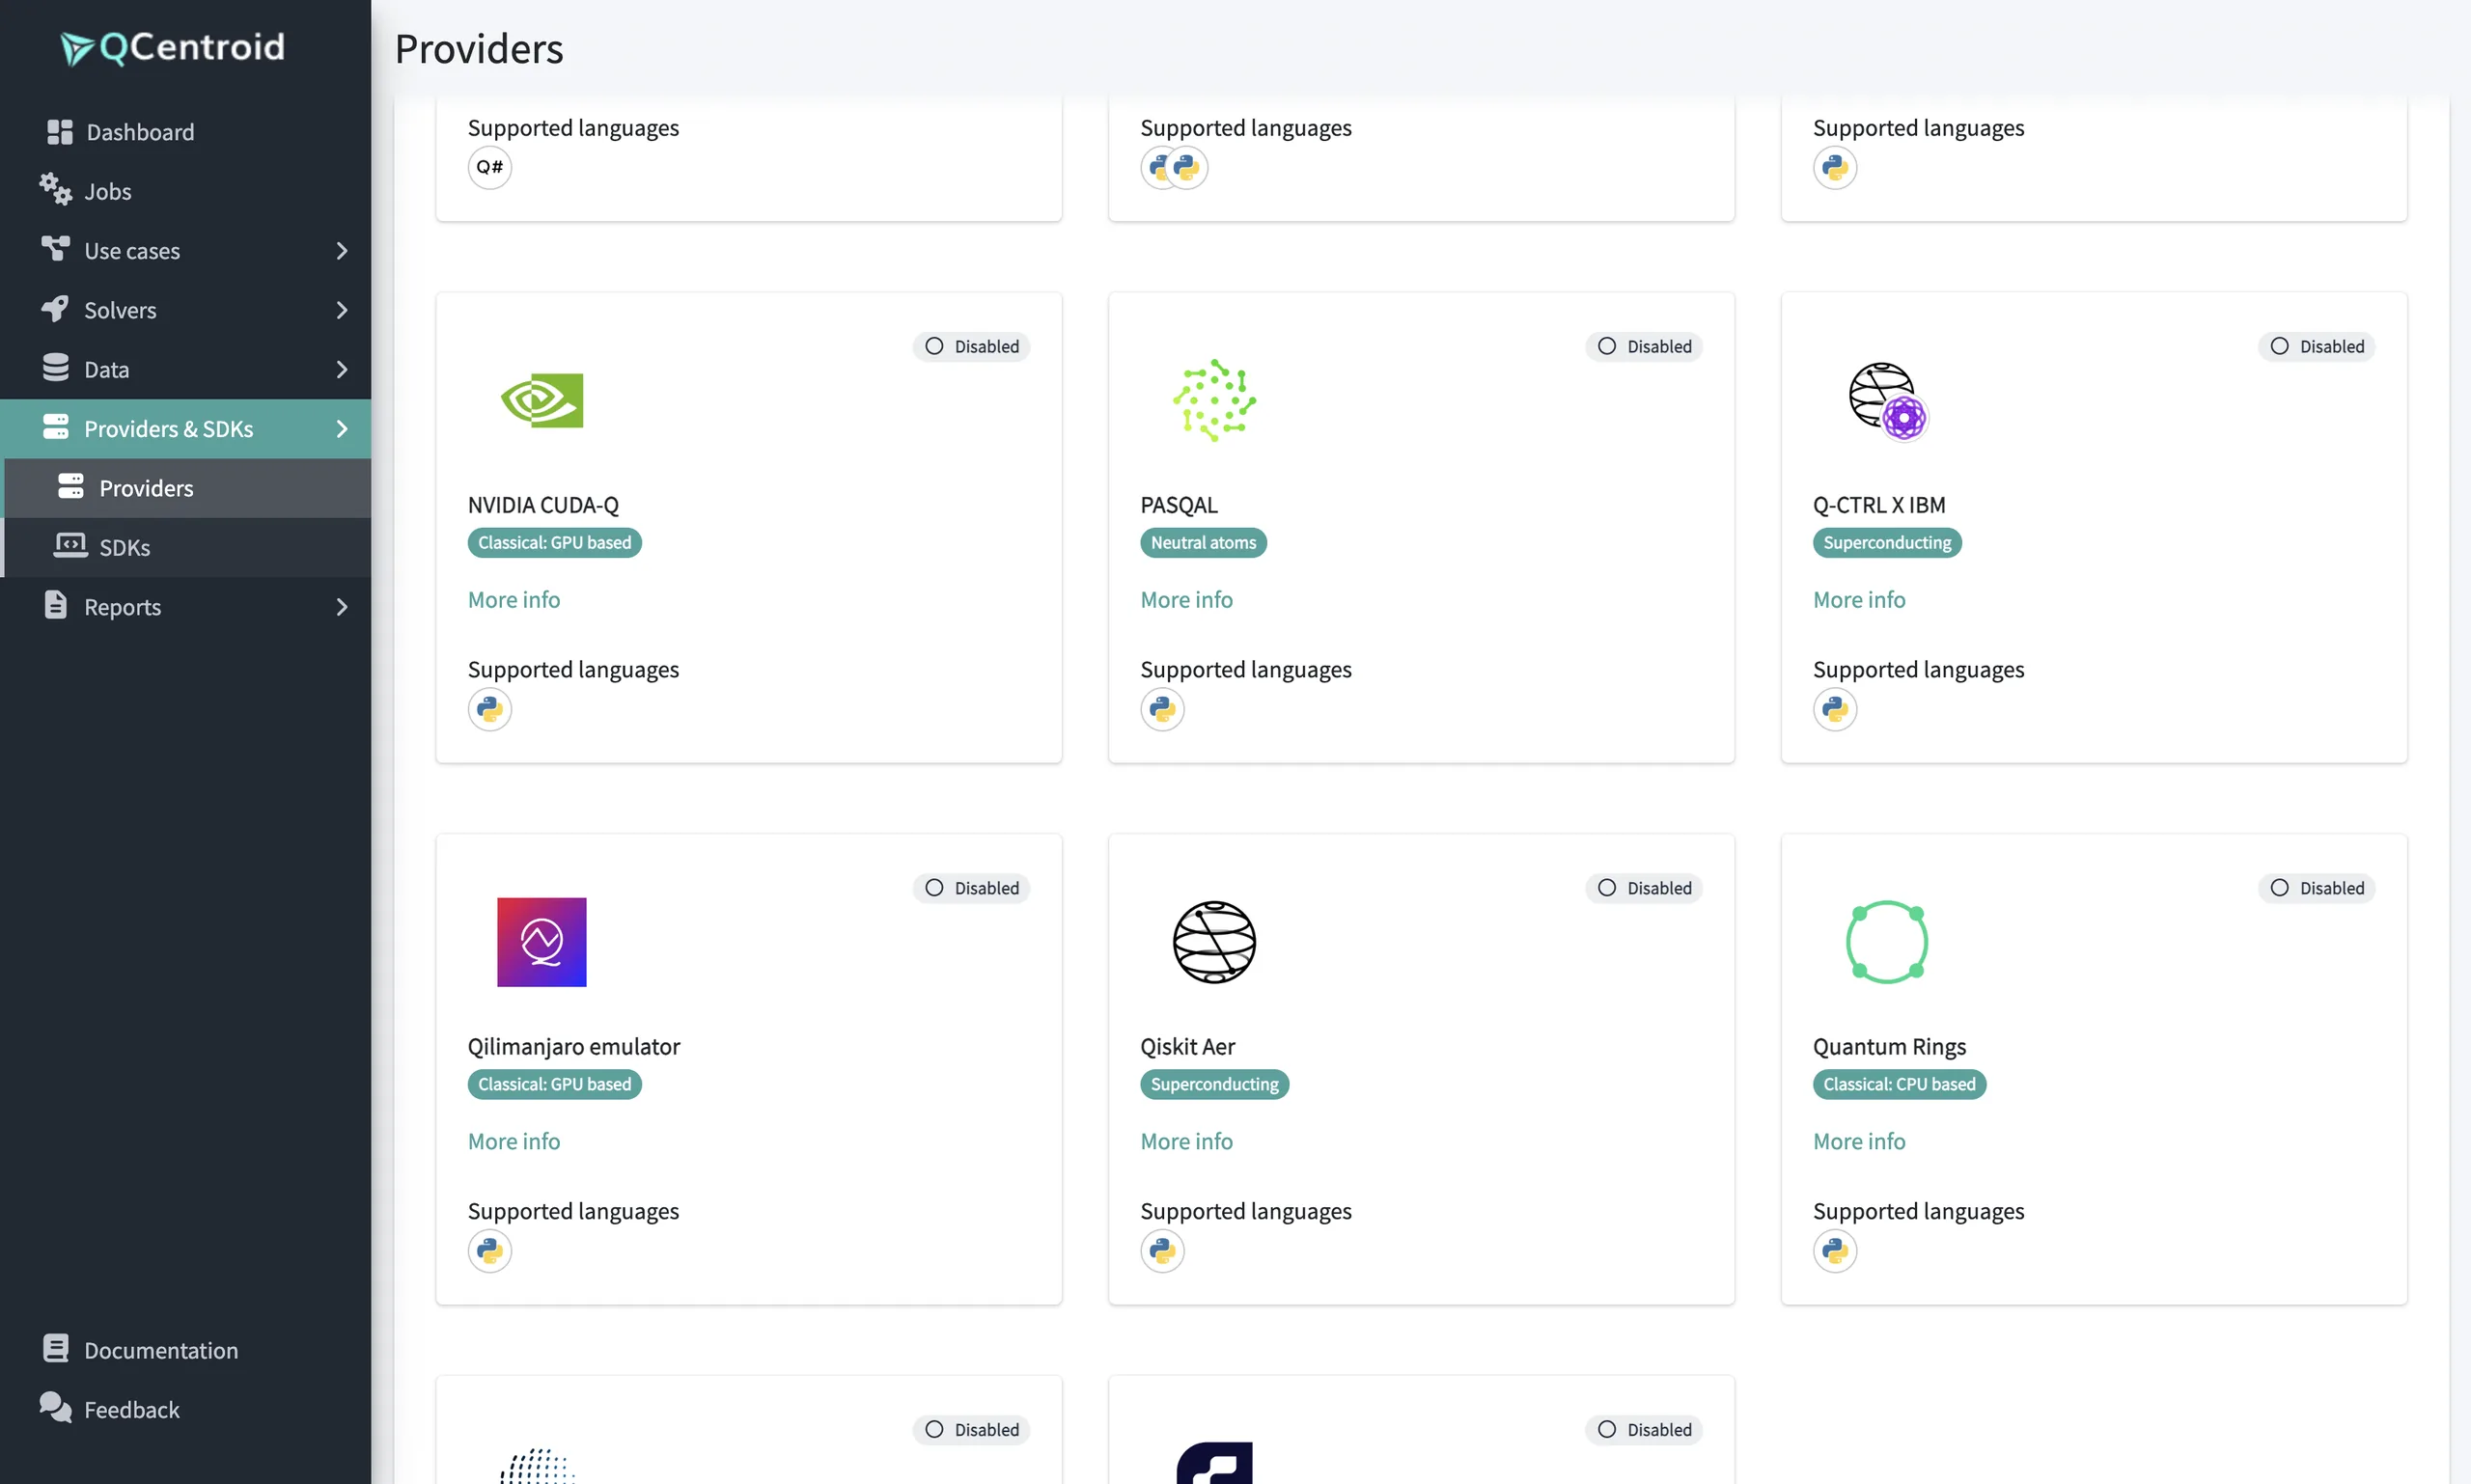
Task: Click the Q# language badge
Action: tap(489, 167)
